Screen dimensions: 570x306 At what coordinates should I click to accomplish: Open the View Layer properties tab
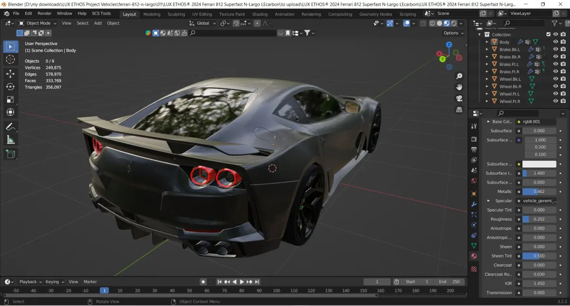pos(474,160)
